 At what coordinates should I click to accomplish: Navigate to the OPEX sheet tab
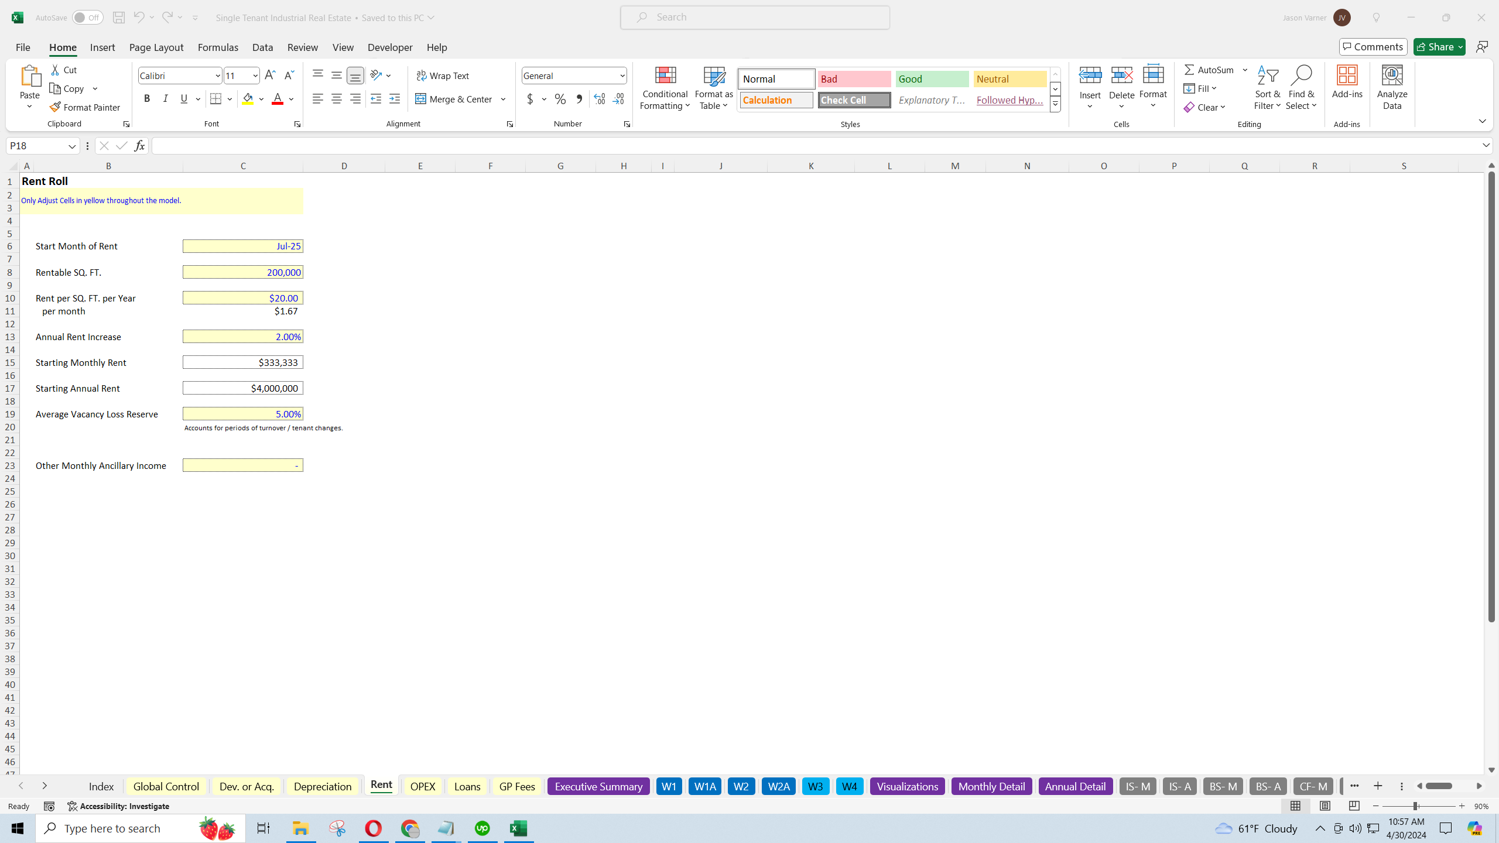click(x=422, y=786)
